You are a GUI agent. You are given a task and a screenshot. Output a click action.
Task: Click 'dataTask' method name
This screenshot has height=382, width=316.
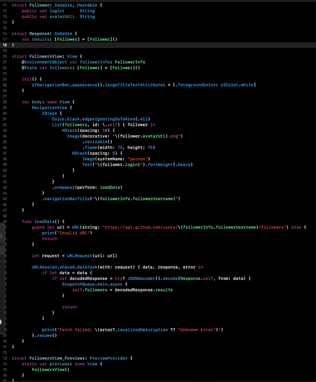tap(87, 267)
